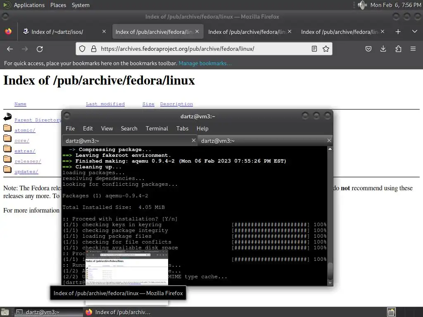Viewport: 423px width, 317px height.
Task: Close the third Firefox tab
Action: coord(290,31)
